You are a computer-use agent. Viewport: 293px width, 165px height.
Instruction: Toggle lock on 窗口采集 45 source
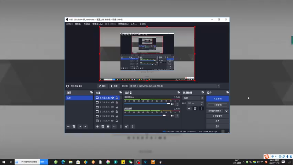click(x=116, y=103)
